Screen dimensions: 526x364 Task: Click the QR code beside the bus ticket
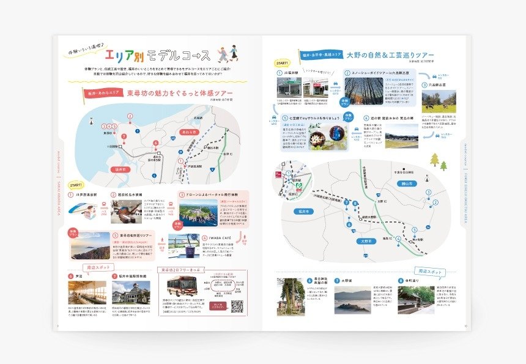(x=237, y=306)
